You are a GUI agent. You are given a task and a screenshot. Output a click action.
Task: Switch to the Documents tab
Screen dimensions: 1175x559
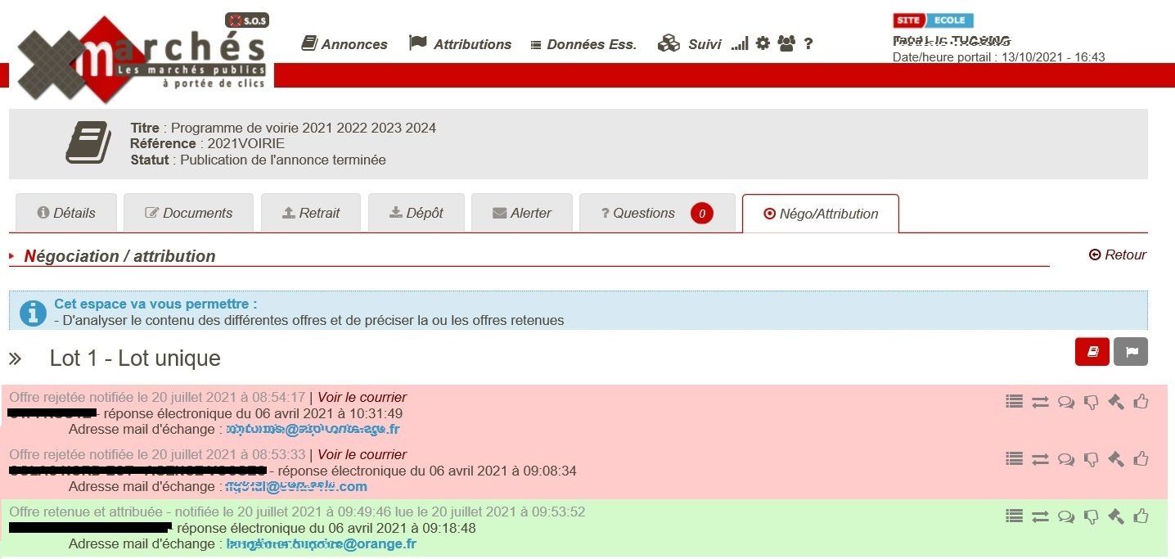click(x=189, y=213)
